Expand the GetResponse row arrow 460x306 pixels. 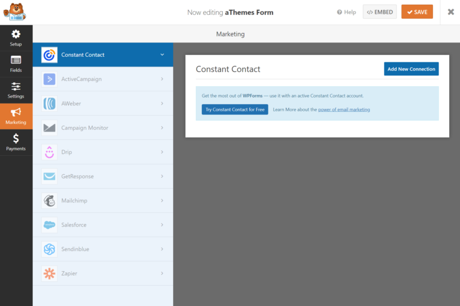coord(162,177)
